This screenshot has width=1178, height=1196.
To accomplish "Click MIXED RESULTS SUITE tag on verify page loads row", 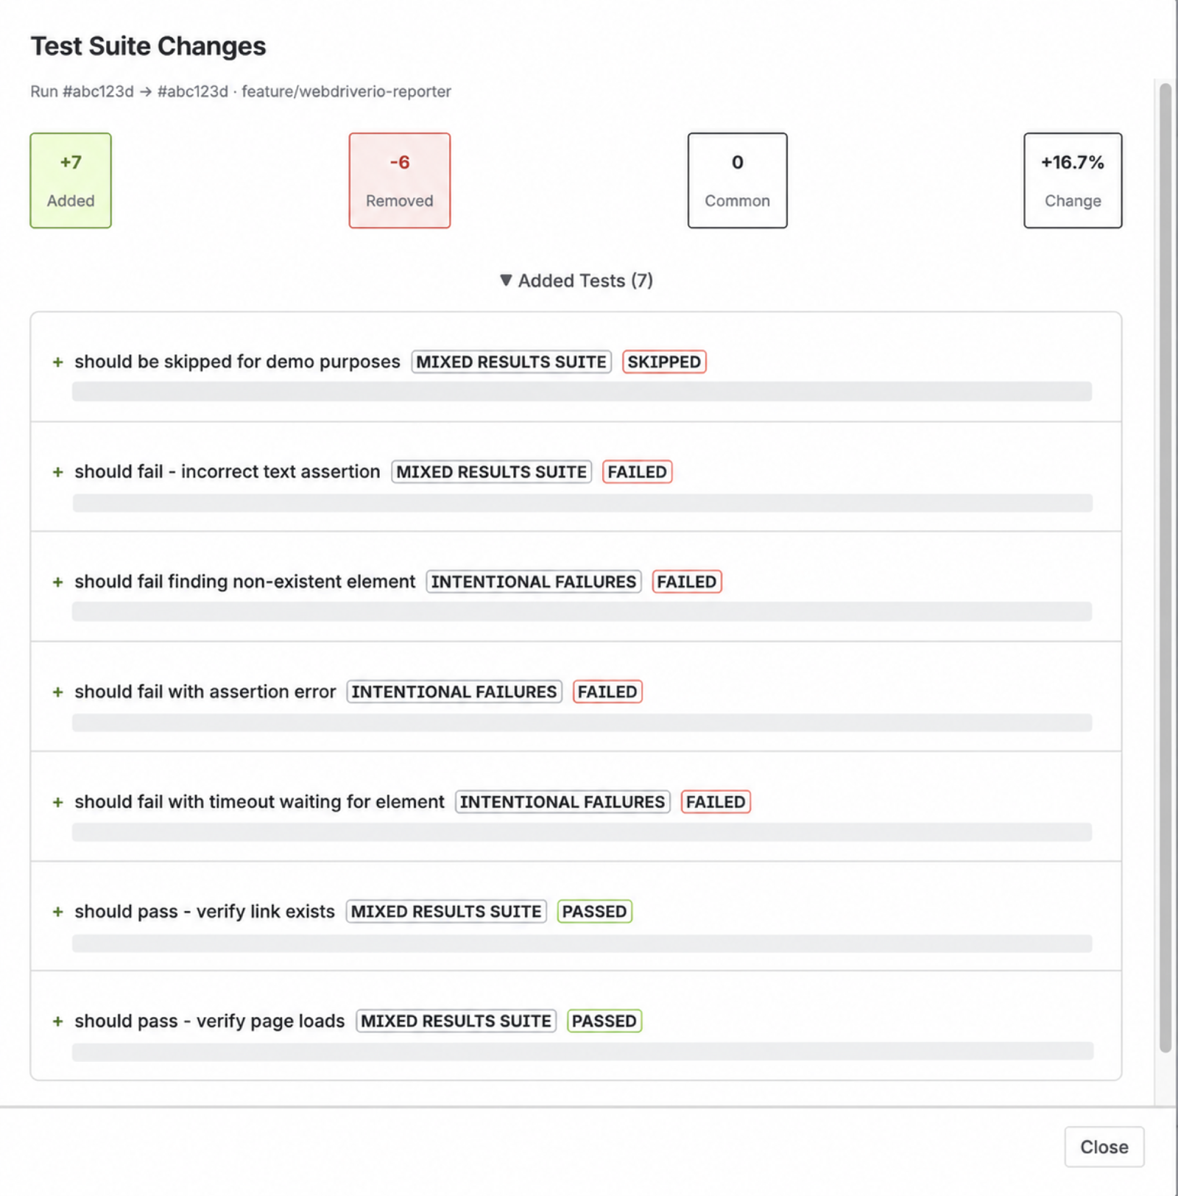I will point(456,1021).
